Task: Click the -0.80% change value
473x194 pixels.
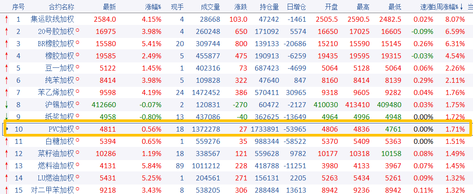Action: [150, 117]
